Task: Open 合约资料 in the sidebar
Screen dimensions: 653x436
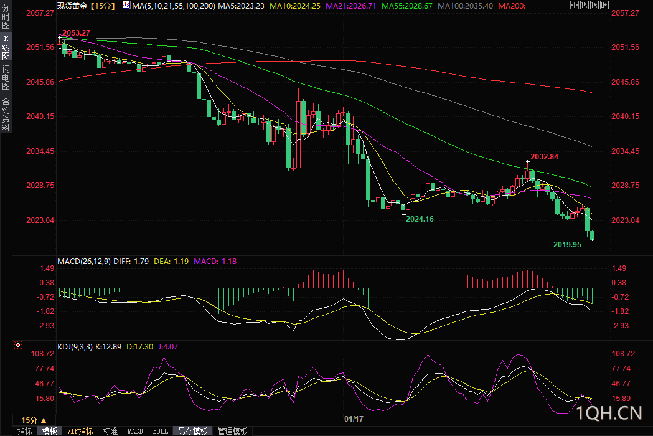Action: [6, 115]
